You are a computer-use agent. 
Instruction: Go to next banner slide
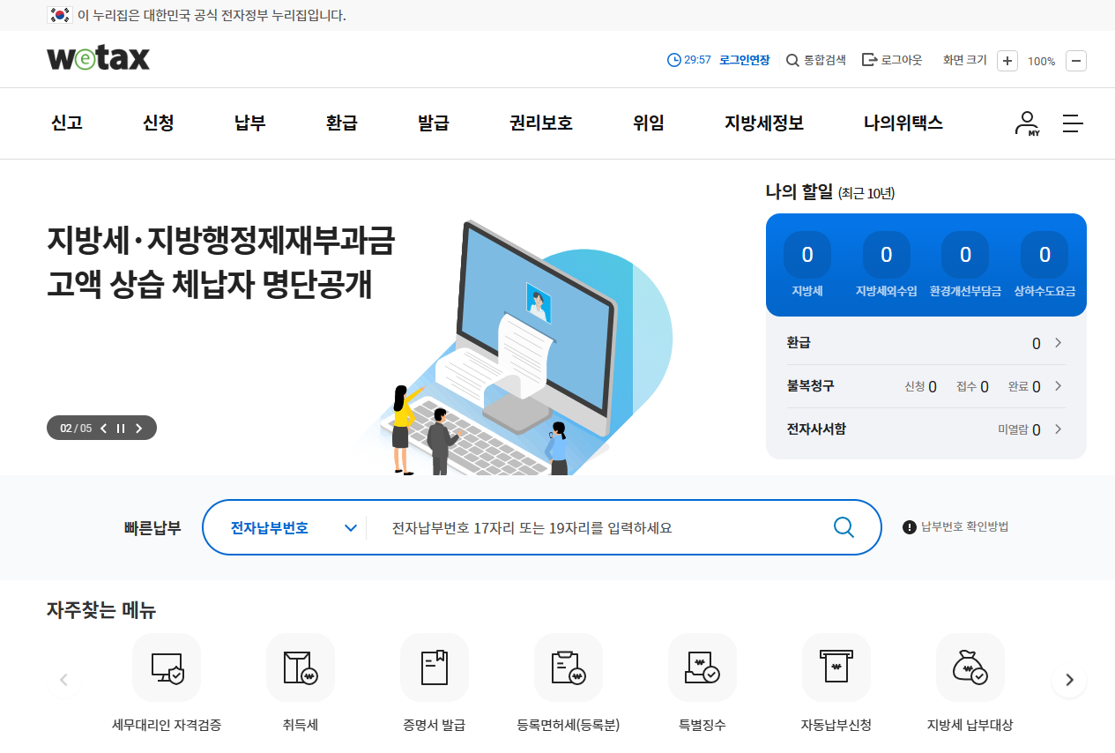click(x=138, y=429)
